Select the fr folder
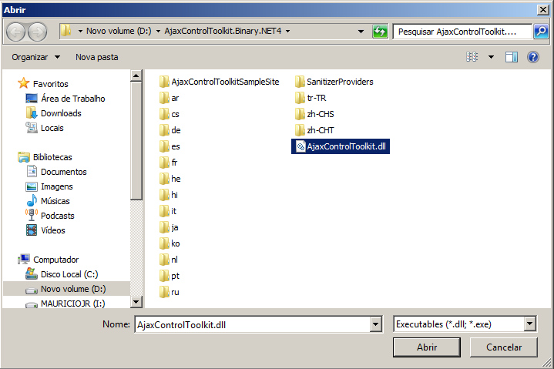 [168, 163]
